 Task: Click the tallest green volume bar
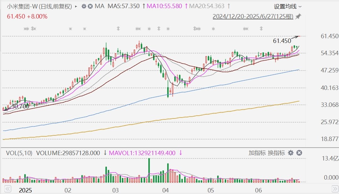point(149,170)
